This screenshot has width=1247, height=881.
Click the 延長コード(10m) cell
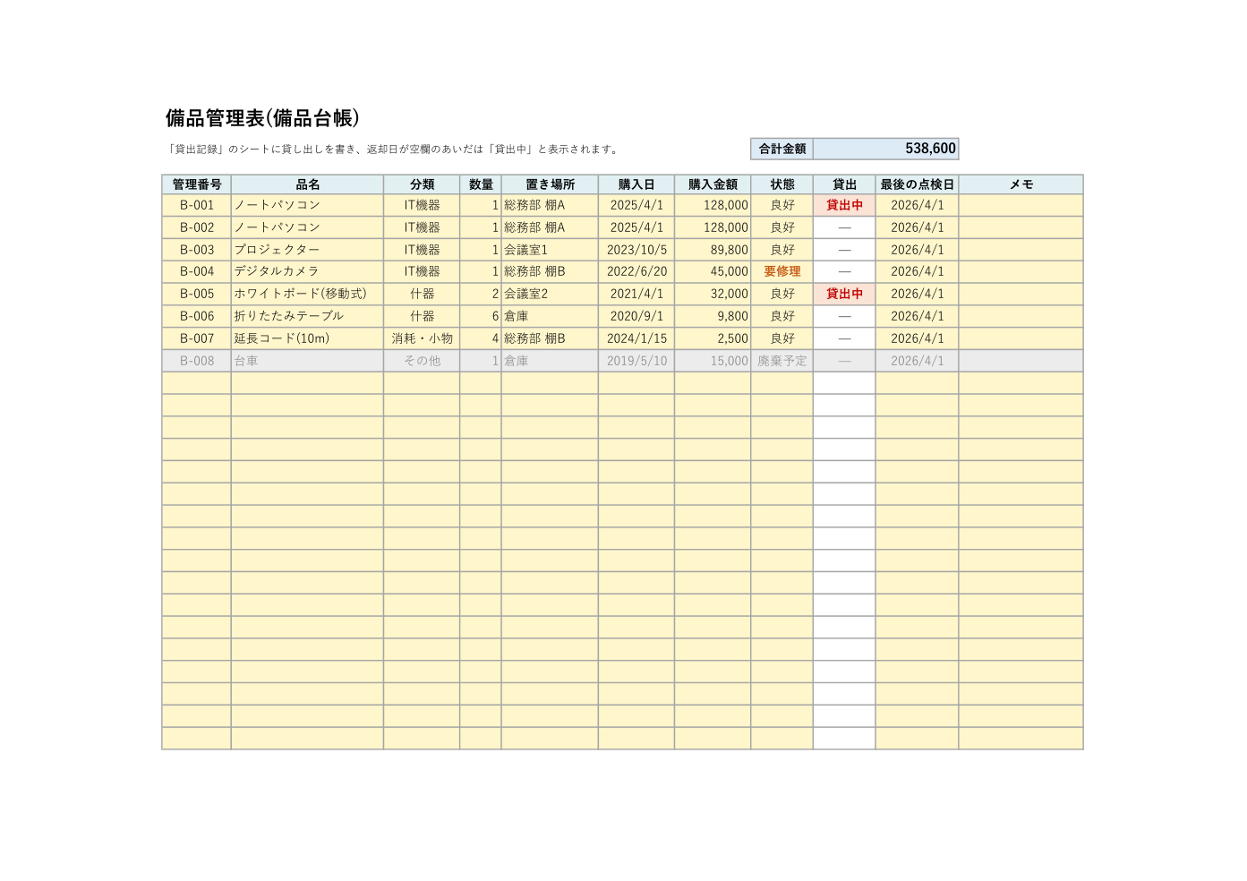pos(307,338)
